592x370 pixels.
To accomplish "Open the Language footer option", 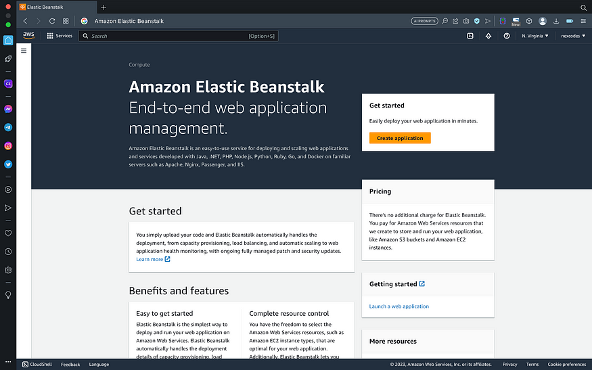I will coord(99,365).
